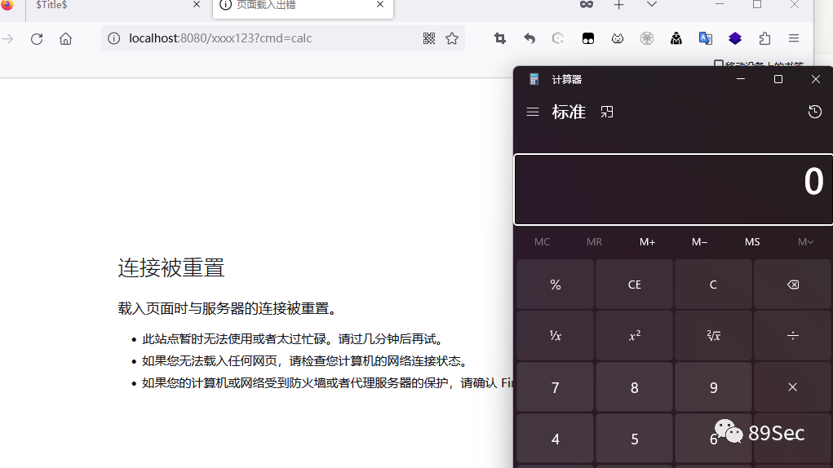The height and width of the screenshot is (468, 833).
Task: Show site information for localhost
Action: [113, 38]
